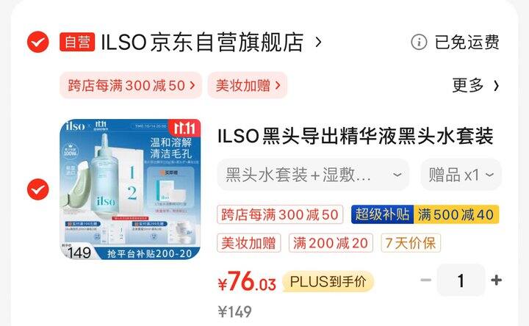Tap the 超级补贴 满500减40 badge
This screenshot has width=529, height=326.
[425, 214]
